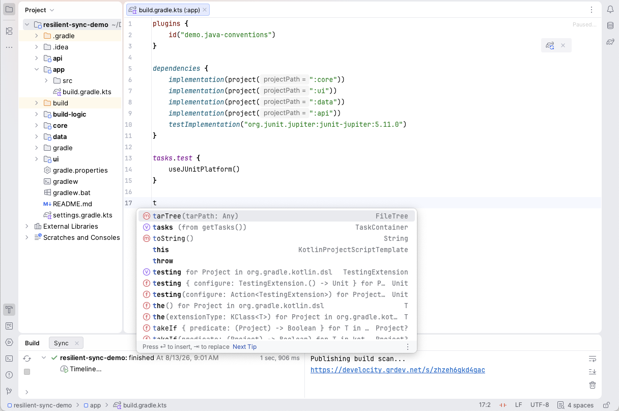Screen dimensions: 619x411
Task: Open editor tabs options kebab menu
Action: [592, 10]
